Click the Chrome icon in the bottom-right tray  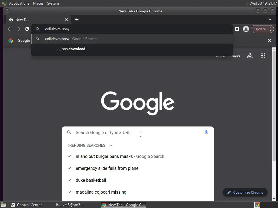click(x=257, y=205)
